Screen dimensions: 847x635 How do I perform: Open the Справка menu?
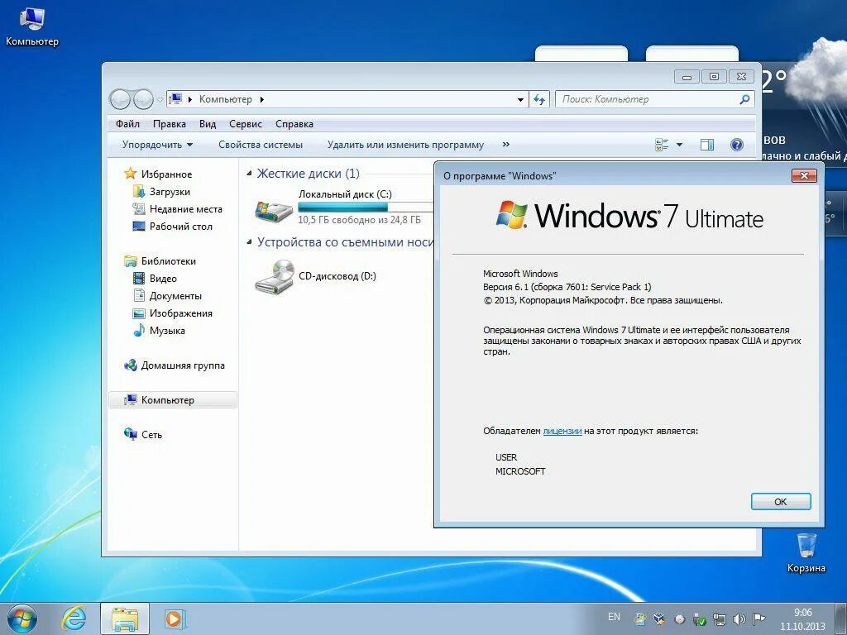(294, 124)
